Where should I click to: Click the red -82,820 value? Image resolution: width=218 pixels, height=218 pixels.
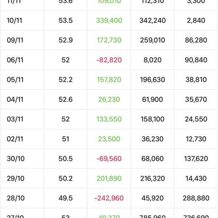point(109,60)
